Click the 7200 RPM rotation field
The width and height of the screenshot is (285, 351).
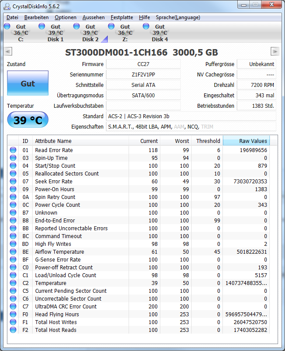(x=257, y=85)
